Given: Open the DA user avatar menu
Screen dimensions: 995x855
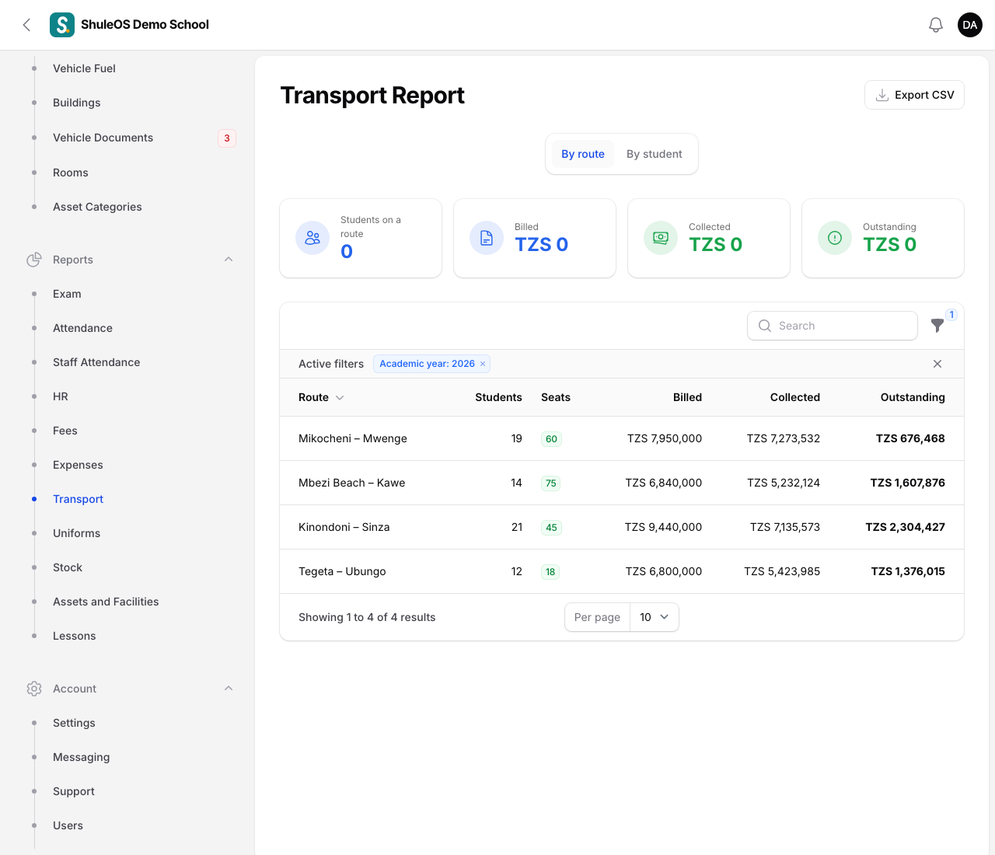Looking at the screenshot, I should click(x=970, y=25).
